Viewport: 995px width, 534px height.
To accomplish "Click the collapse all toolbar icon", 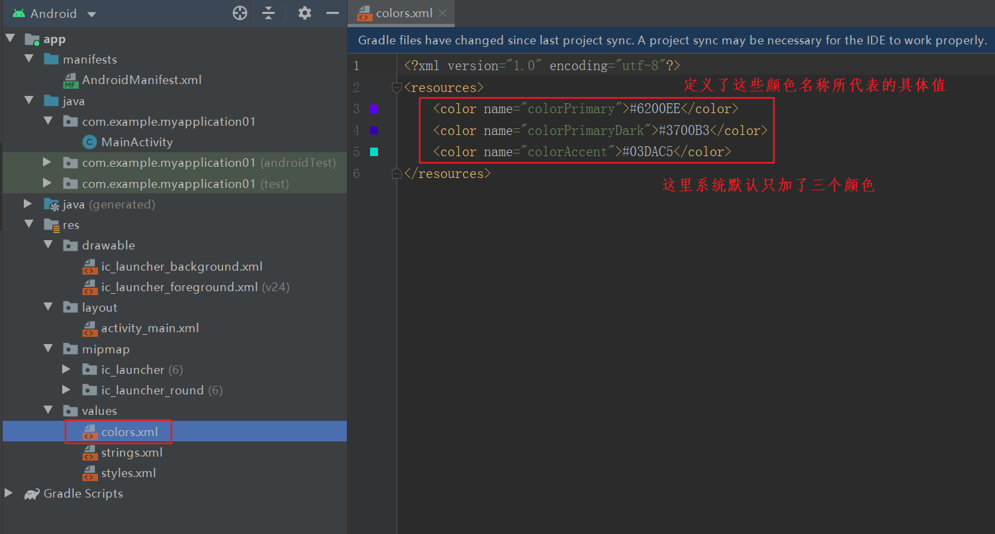I will 268,13.
